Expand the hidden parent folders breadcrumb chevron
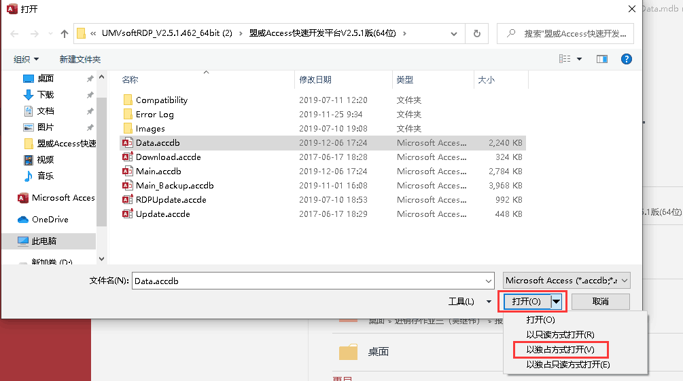Screen dimensions: 683x381 click(x=93, y=33)
